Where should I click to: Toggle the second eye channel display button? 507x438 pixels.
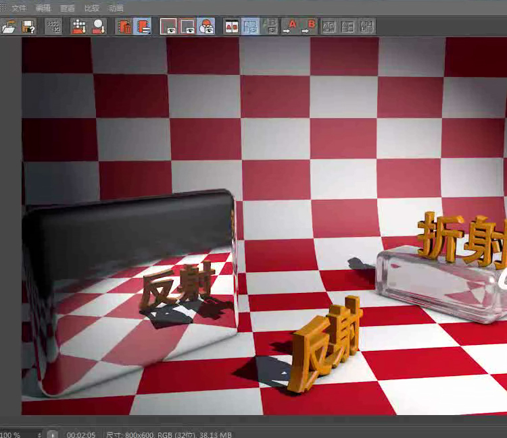pyautogui.click(x=187, y=26)
